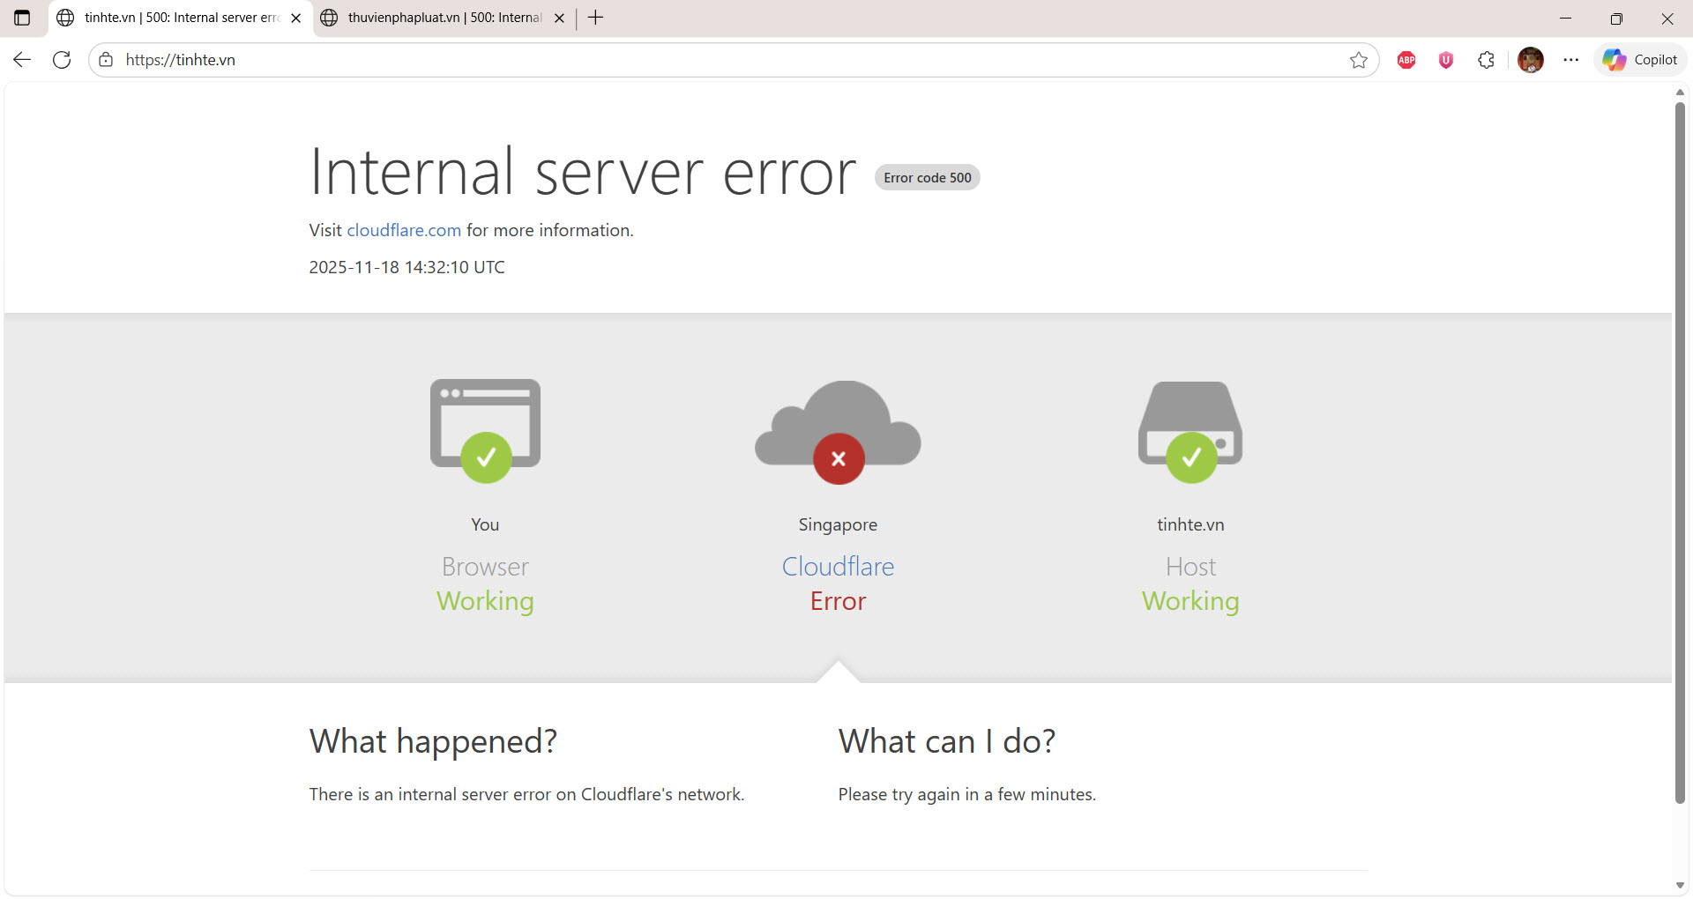Open the user profile avatar
1693x899 pixels.
click(x=1531, y=60)
